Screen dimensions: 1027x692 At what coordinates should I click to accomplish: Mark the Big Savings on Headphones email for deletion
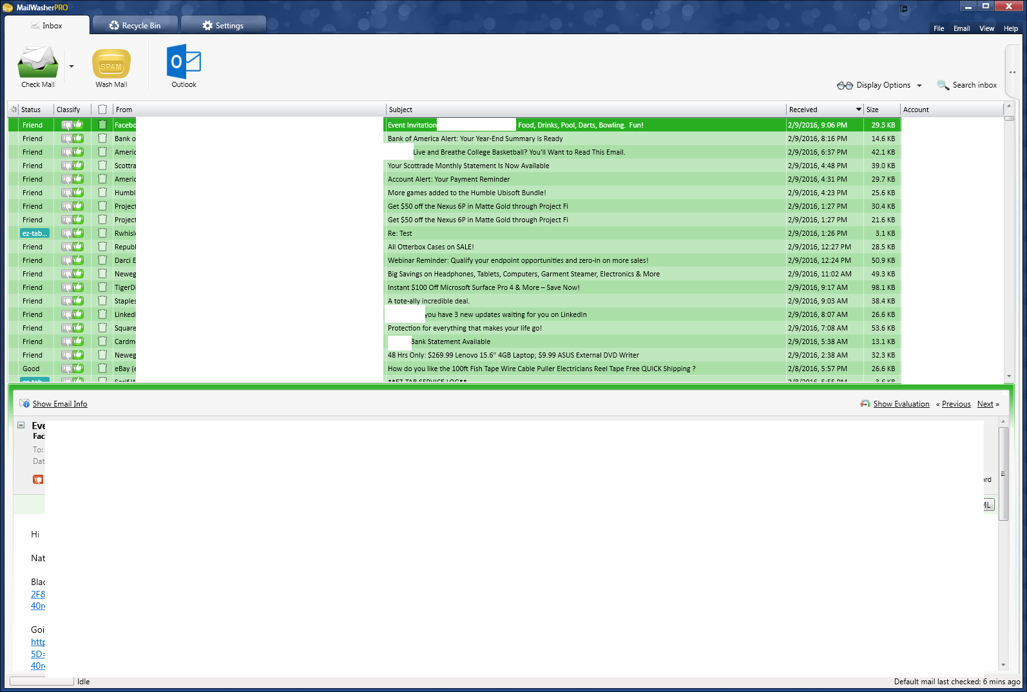click(102, 273)
